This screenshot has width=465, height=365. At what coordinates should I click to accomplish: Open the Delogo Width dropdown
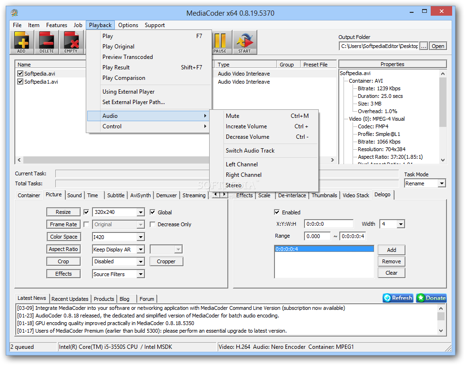pyautogui.click(x=401, y=224)
